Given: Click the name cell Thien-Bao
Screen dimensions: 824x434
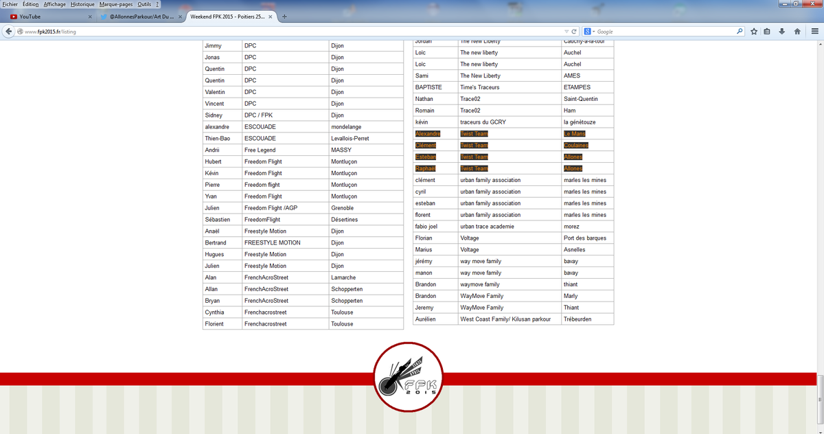Looking at the screenshot, I should tap(222, 138).
